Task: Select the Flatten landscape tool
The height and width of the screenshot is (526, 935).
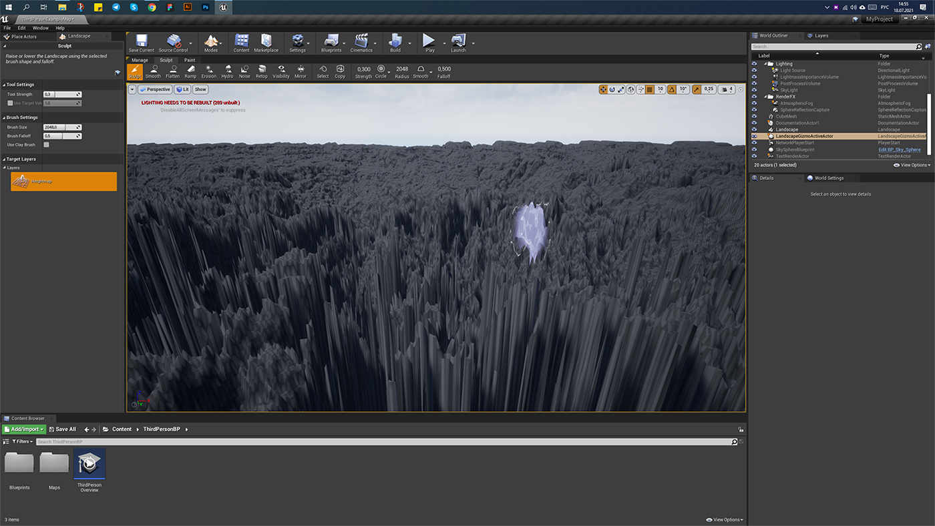Action: coord(172,71)
